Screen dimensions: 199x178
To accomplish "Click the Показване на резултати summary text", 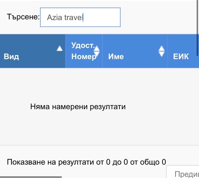I will coord(86,162).
